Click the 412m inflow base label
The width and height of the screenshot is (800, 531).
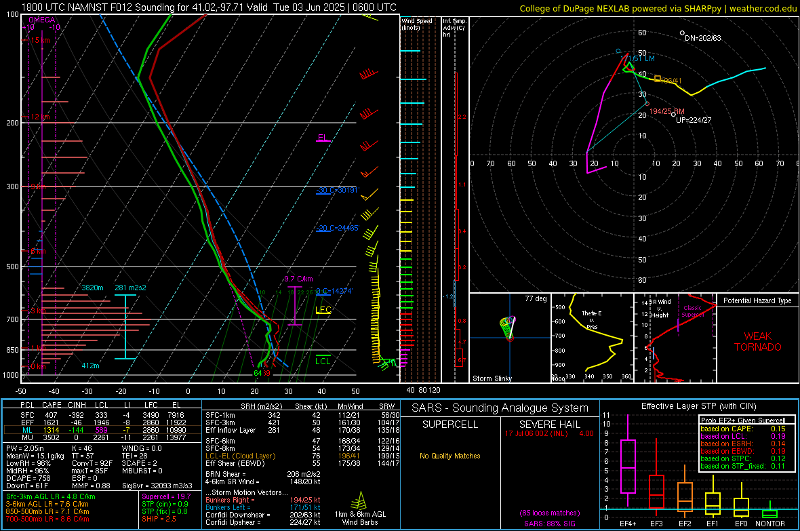[x=90, y=366]
